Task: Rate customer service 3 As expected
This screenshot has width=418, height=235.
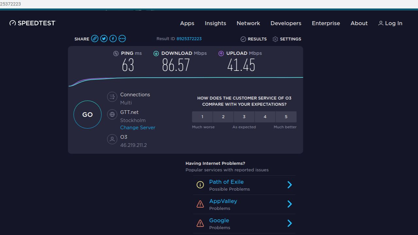Action: (244, 117)
